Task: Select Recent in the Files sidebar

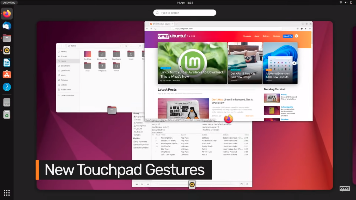Action: point(68,52)
